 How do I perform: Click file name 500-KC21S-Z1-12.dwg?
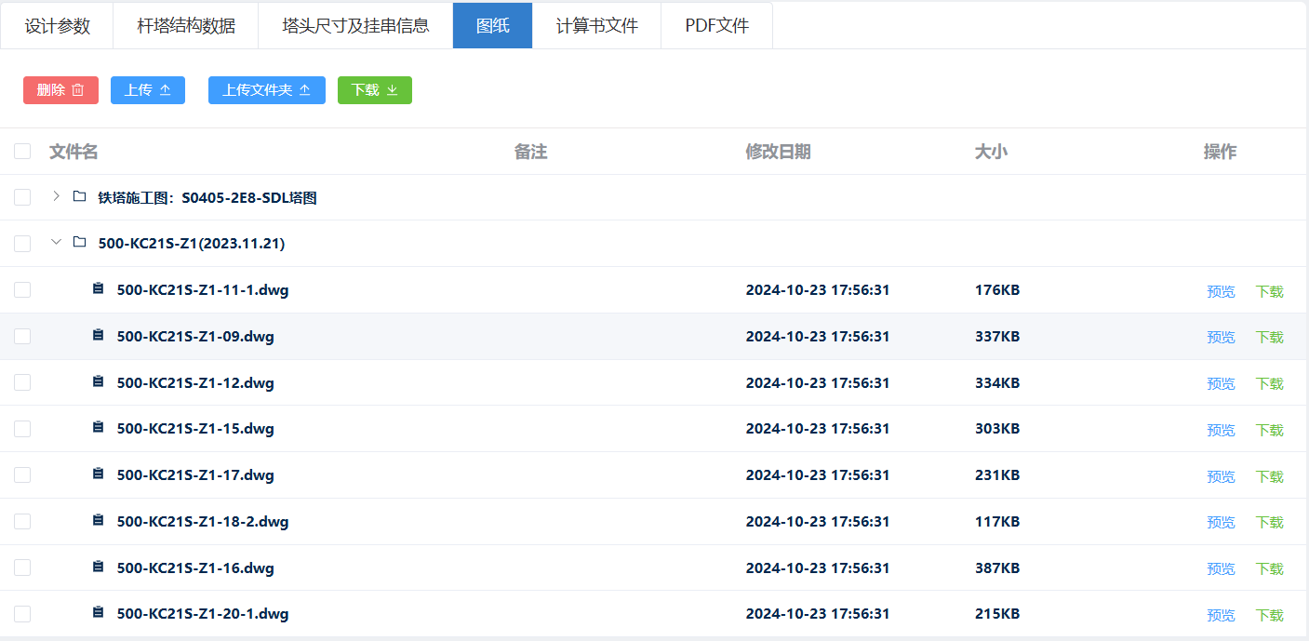click(x=195, y=382)
